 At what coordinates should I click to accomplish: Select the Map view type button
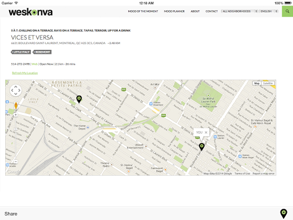(257, 83)
